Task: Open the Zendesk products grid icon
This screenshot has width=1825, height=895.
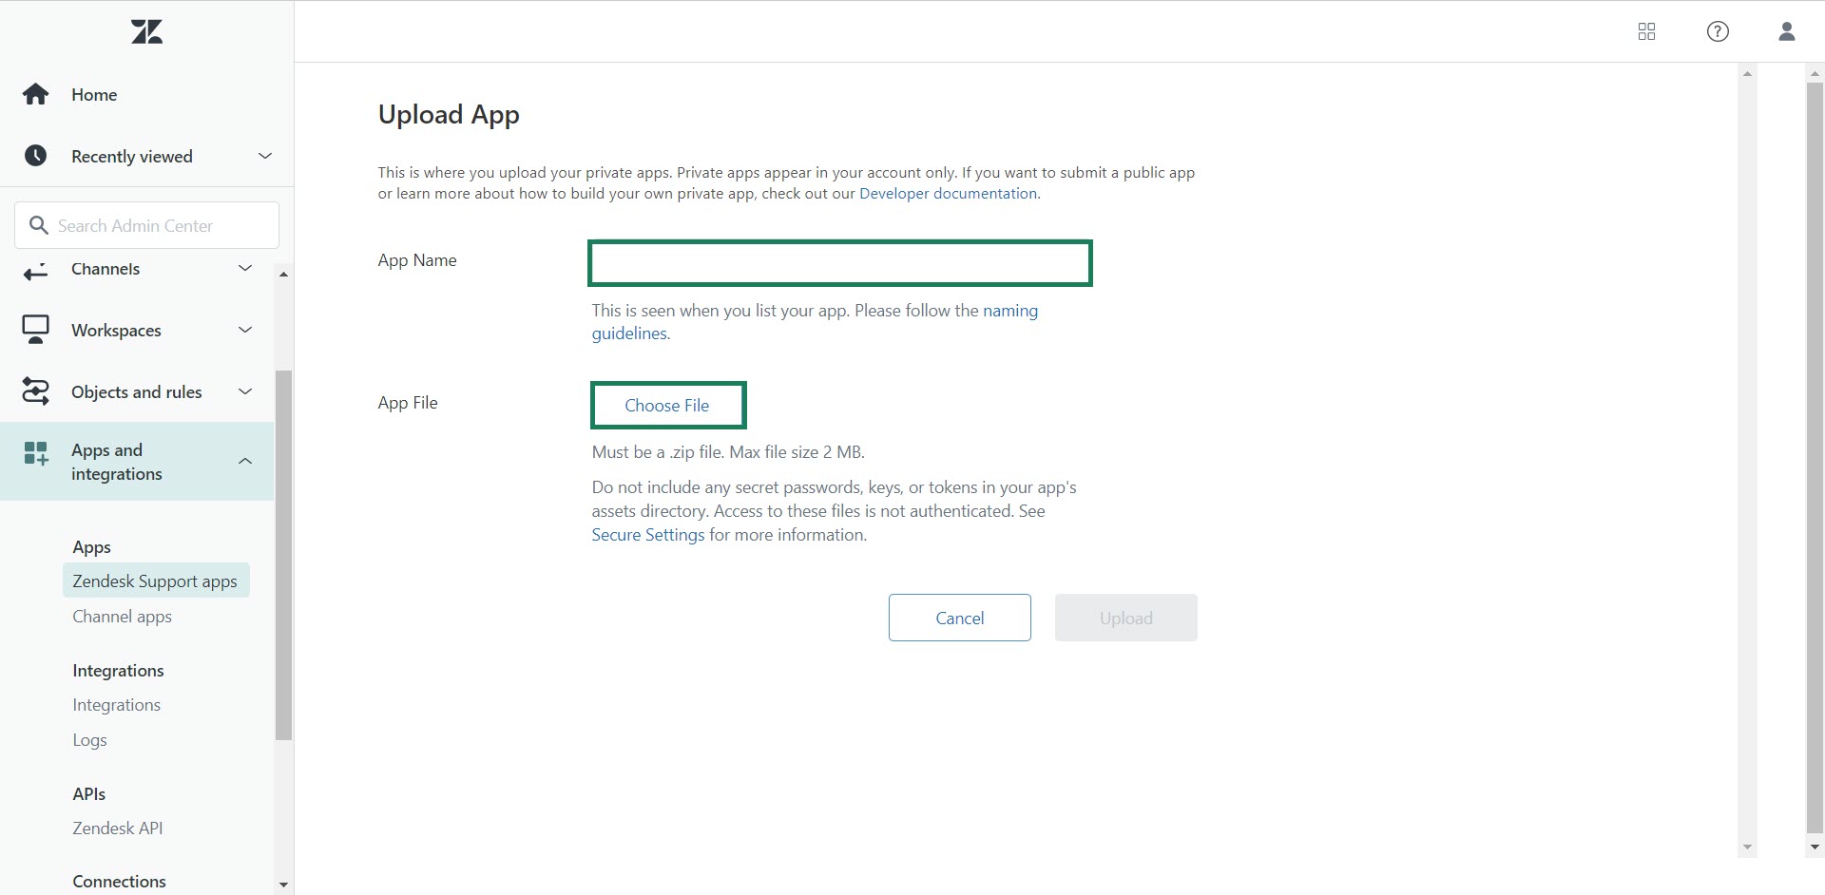Action: pos(1646,31)
